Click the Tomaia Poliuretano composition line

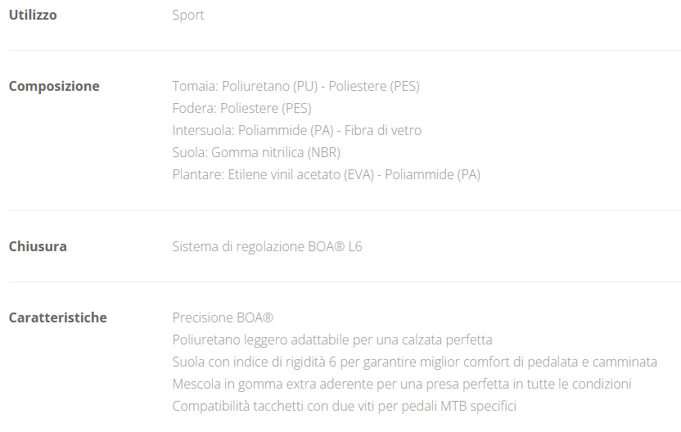[x=295, y=86]
